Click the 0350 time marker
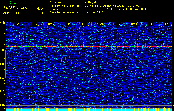 (x=167, y=24)
